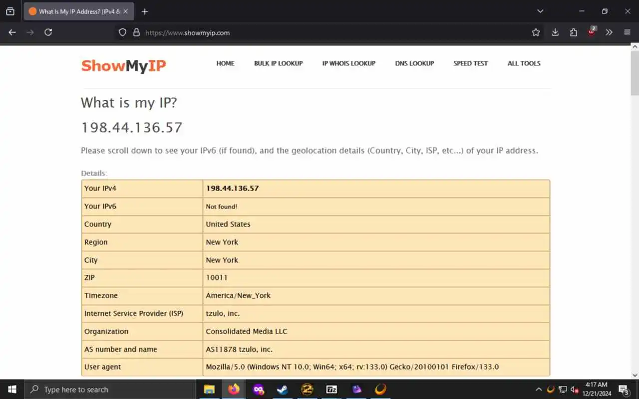Click the 'Not found!' IPv6 value

[222, 206]
